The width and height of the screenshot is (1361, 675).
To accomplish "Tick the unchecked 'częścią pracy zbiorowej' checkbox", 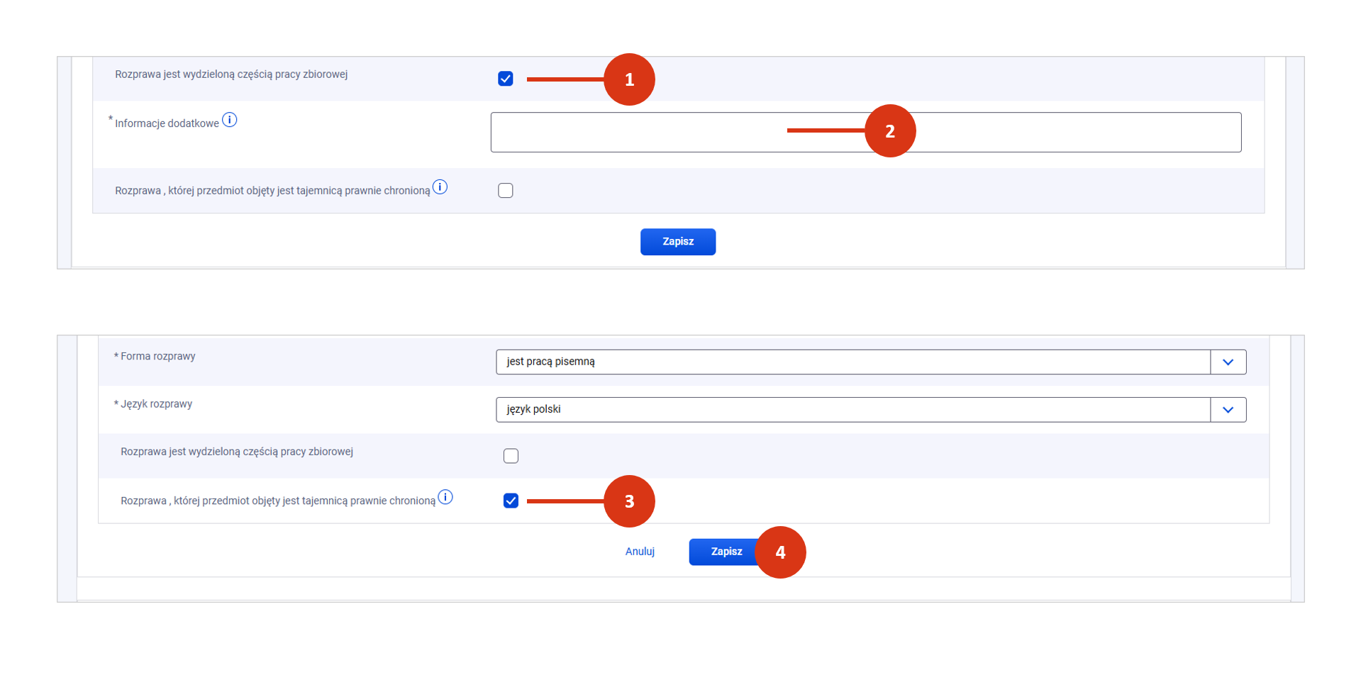I will click(511, 456).
